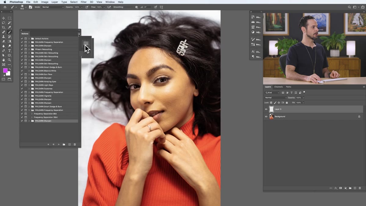Activate the Zoom tool
The width and height of the screenshot is (366, 206).
(x=9, y=60)
